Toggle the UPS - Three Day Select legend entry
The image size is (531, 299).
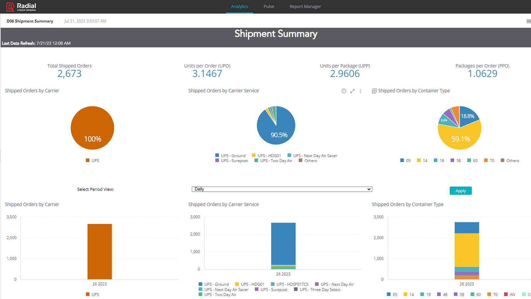[x=320, y=289]
